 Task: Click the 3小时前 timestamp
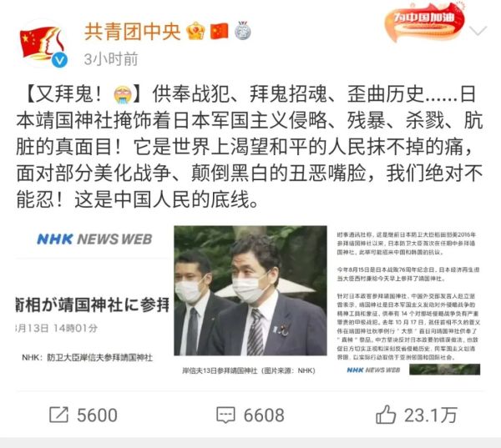click(111, 59)
